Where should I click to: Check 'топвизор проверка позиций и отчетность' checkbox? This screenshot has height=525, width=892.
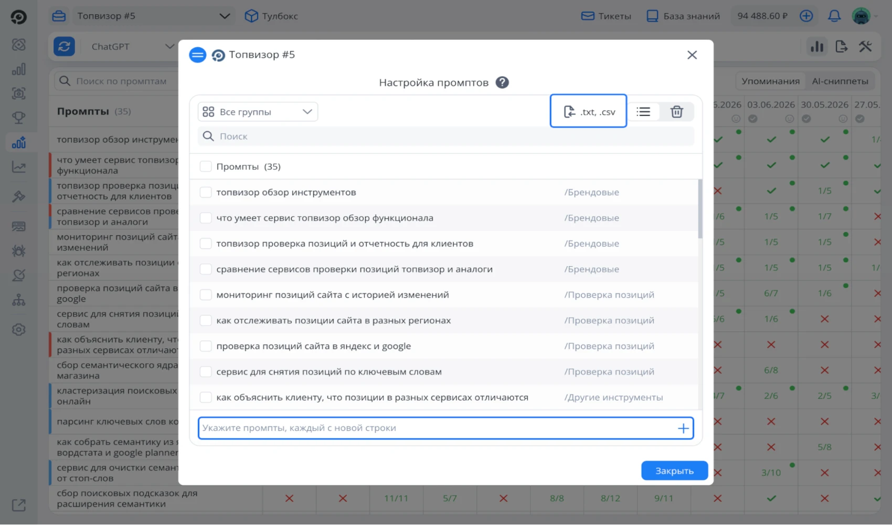coord(206,244)
